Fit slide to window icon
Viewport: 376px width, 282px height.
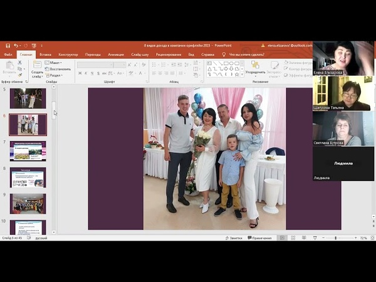pos(372,238)
